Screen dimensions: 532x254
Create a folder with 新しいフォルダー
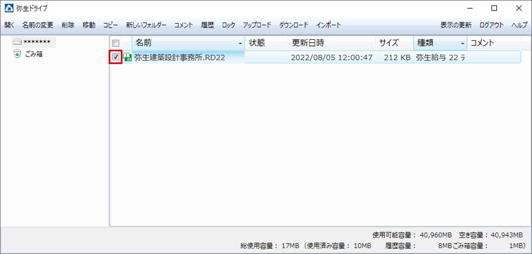(x=146, y=25)
